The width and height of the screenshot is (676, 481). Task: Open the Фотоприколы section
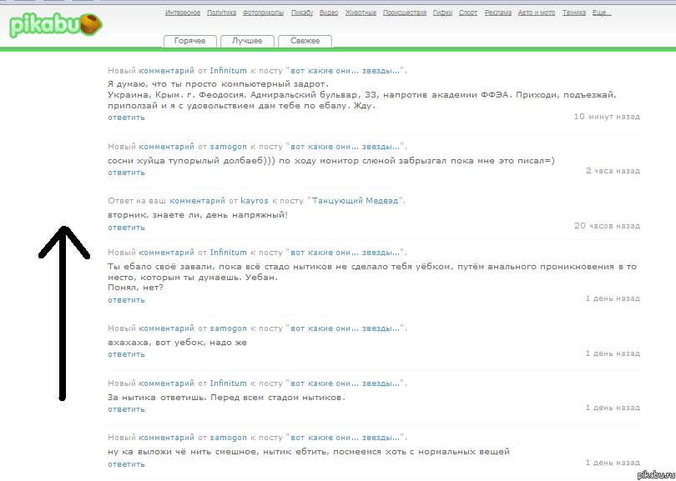pyautogui.click(x=263, y=13)
